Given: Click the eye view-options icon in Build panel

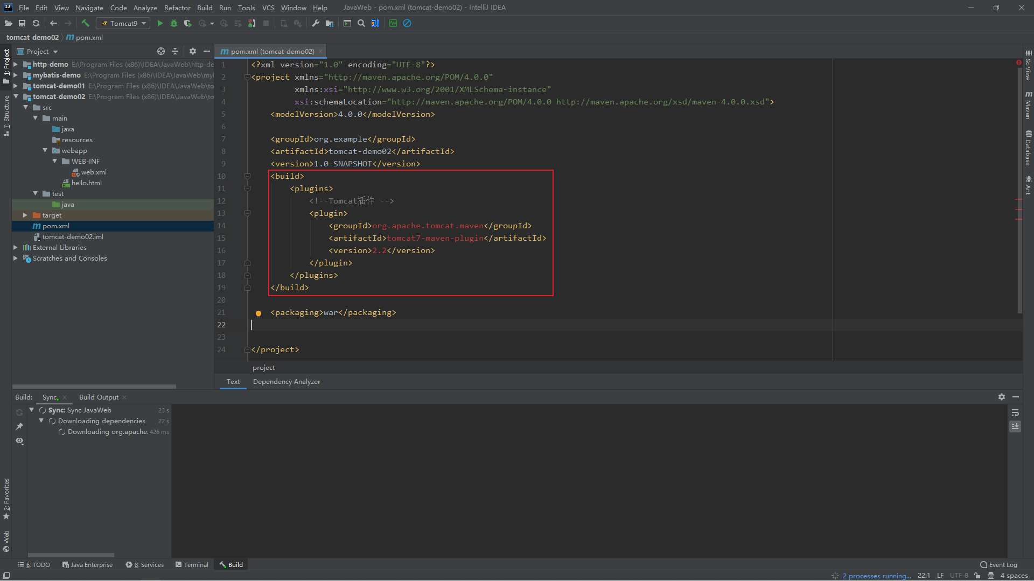Looking at the screenshot, I should (x=19, y=441).
